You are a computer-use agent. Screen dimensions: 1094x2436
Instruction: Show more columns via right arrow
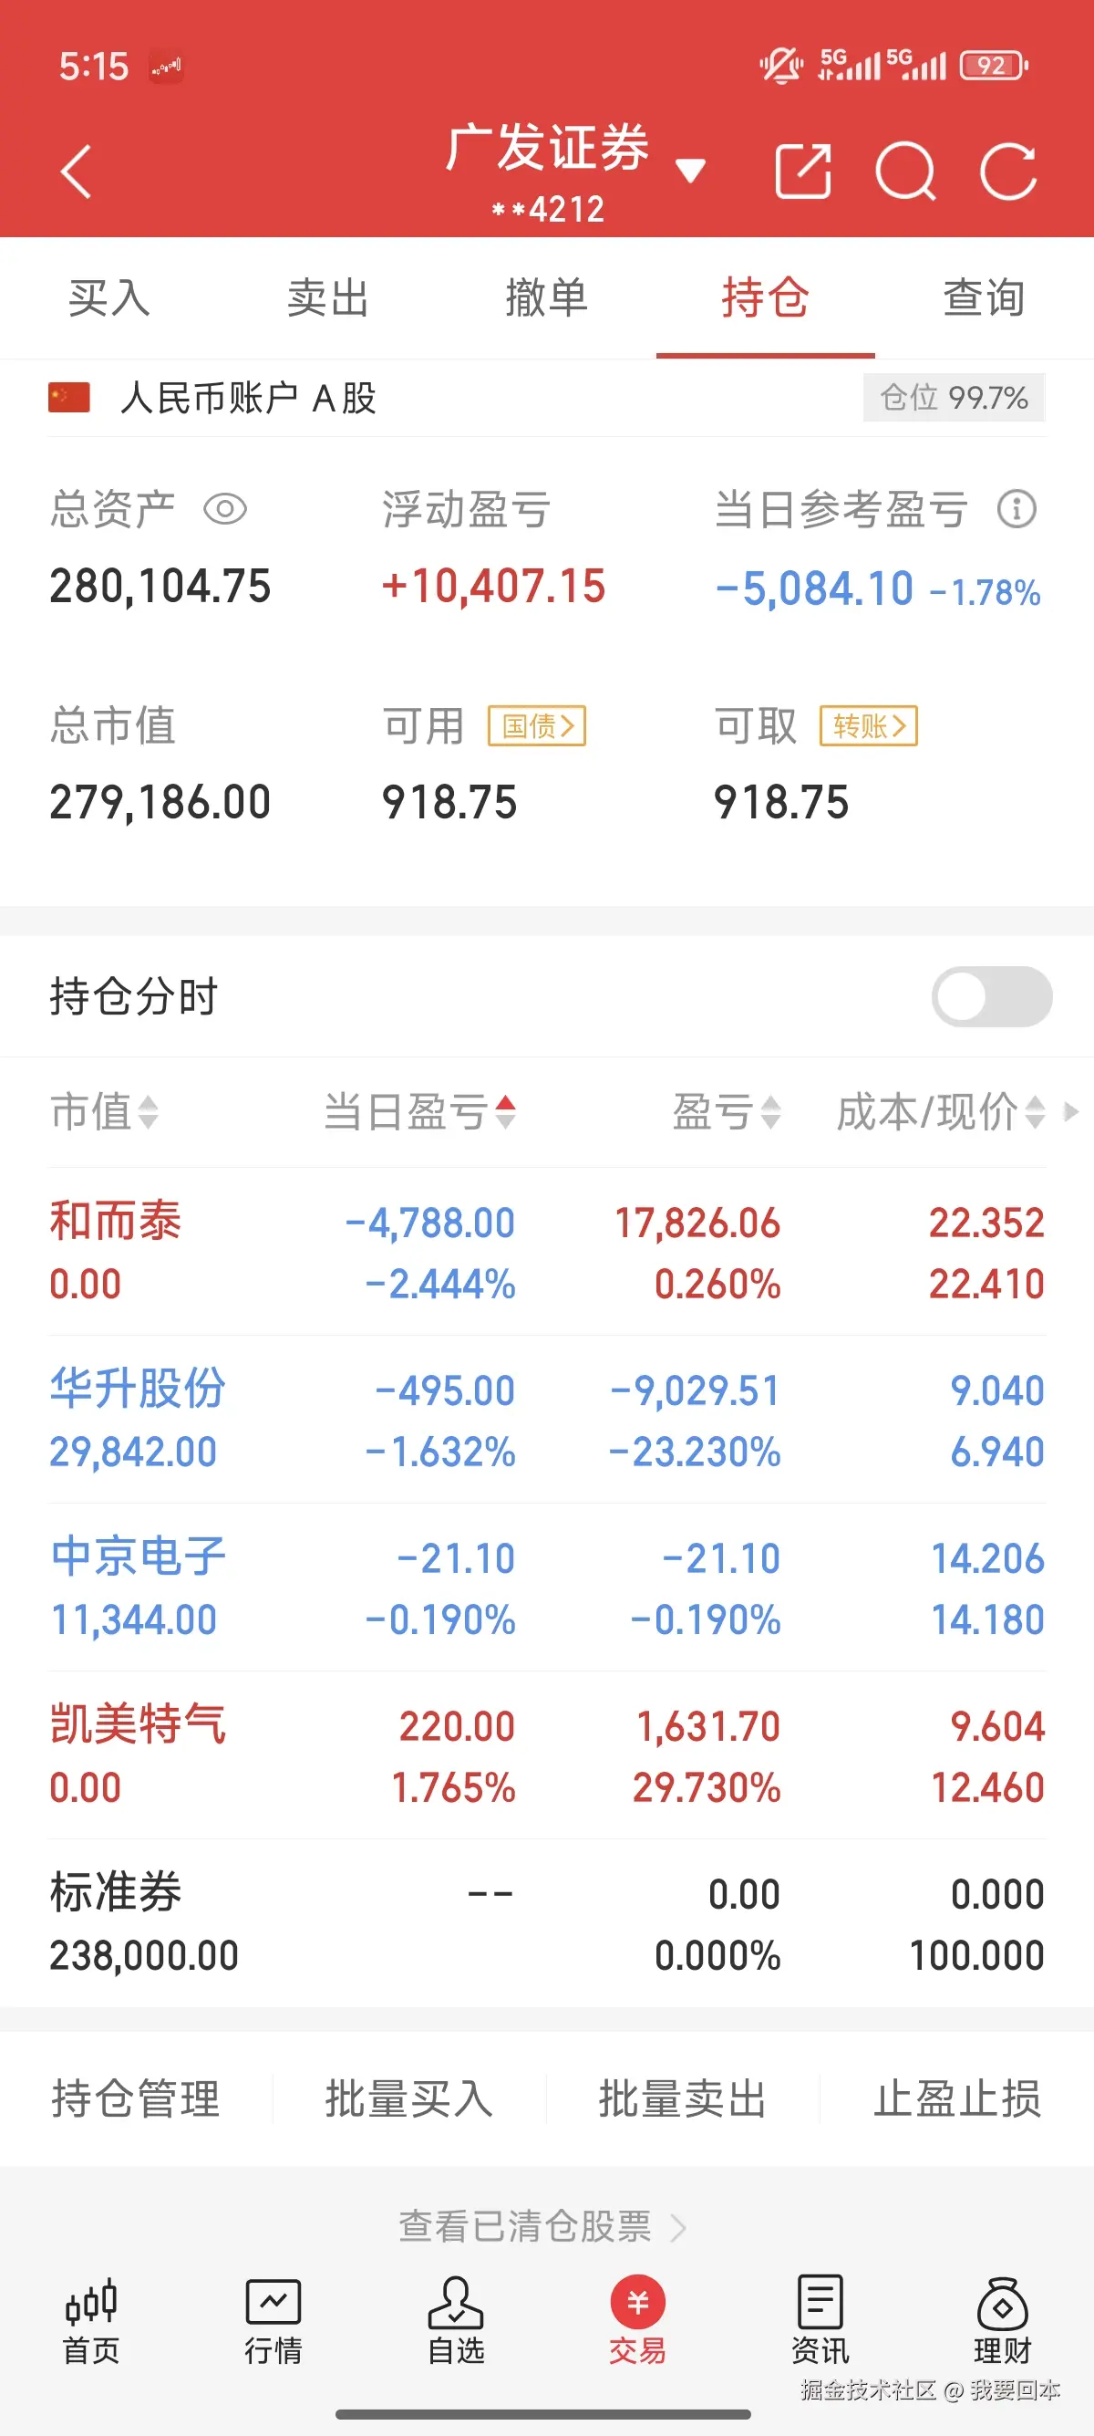pos(1071,1112)
